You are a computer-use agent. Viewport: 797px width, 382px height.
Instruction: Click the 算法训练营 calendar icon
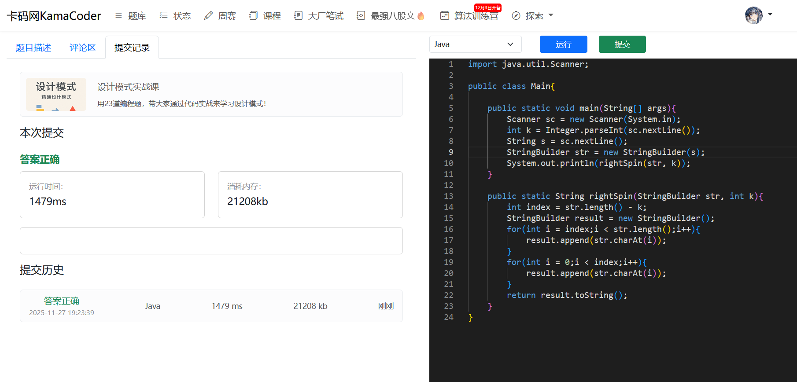(445, 16)
